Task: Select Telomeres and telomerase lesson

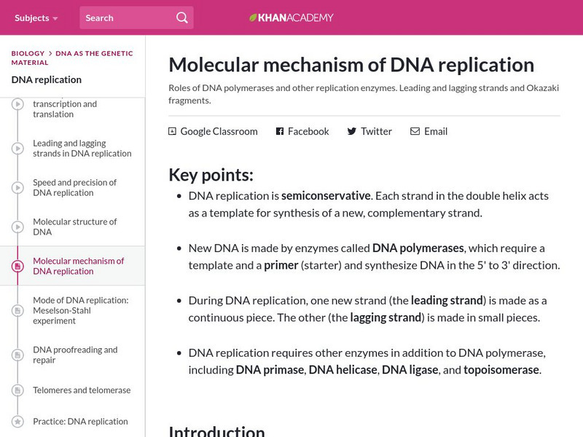Action: (x=82, y=390)
